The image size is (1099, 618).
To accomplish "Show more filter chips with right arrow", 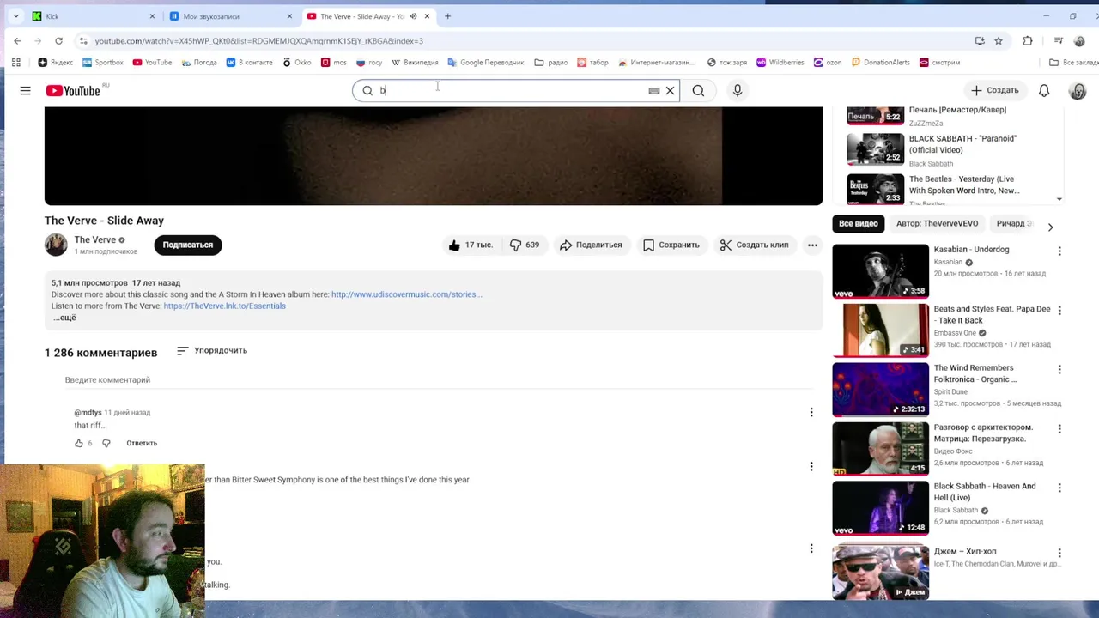I will click(x=1050, y=227).
